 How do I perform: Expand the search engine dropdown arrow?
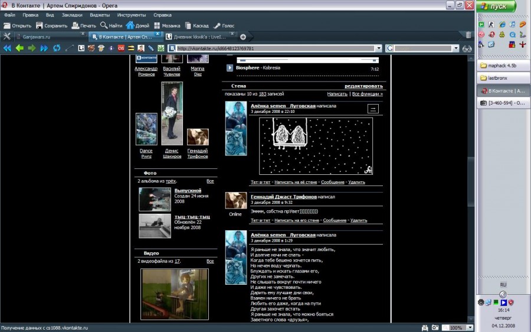click(456, 48)
